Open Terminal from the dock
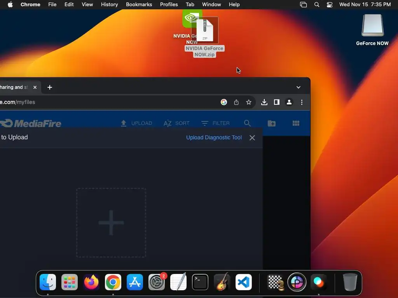This screenshot has height=298, width=398. click(200, 282)
